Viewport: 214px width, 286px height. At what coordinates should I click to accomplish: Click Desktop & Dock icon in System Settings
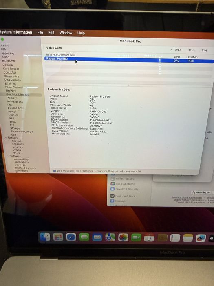[x=112, y=196]
